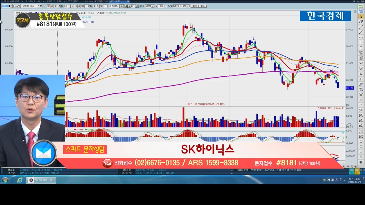Viewport: 365px width, 205px height.
Task: Open the date picker dropdown for 2018-09-29
Action: pos(188,6)
